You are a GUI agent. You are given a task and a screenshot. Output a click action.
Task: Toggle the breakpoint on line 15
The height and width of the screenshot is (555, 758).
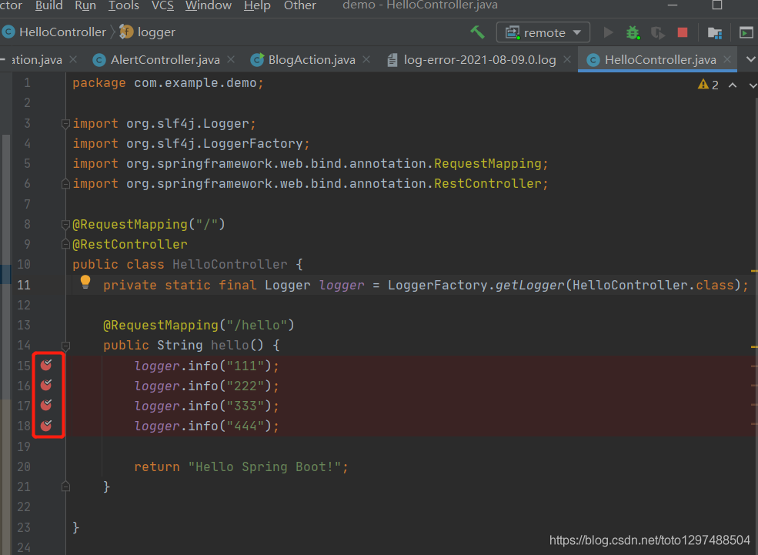(46, 365)
